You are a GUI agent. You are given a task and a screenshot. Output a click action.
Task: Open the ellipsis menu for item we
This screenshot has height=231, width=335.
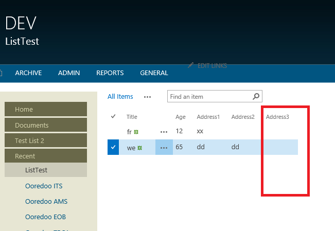tap(164, 148)
